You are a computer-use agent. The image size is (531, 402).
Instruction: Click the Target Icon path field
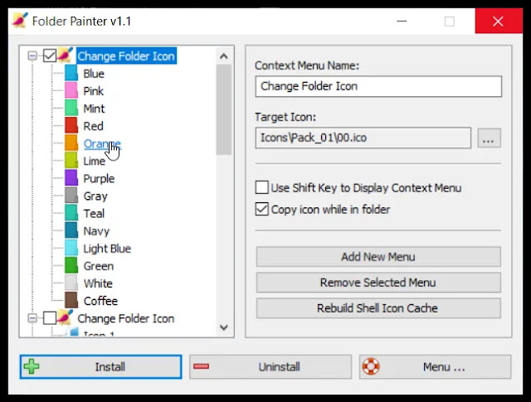(363, 138)
